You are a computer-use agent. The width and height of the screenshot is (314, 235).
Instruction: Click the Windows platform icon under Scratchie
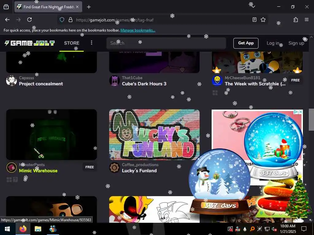point(215,93)
